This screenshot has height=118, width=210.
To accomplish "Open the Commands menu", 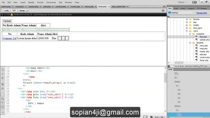I will 51,2.
